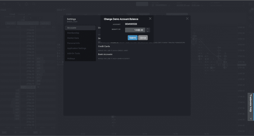254x136 pixels.
Task: Click the blue Submit button
Action: tap(132, 38)
